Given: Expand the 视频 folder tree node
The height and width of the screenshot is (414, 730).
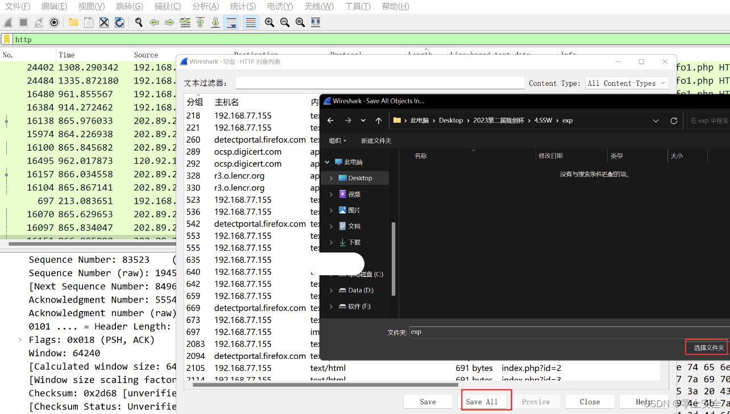Looking at the screenshot, I should 331,194.
